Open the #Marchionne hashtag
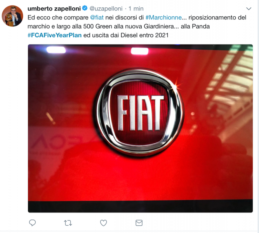Image resolution: width=259 pixels, height=233 pixels. click(x=163, y=17)
